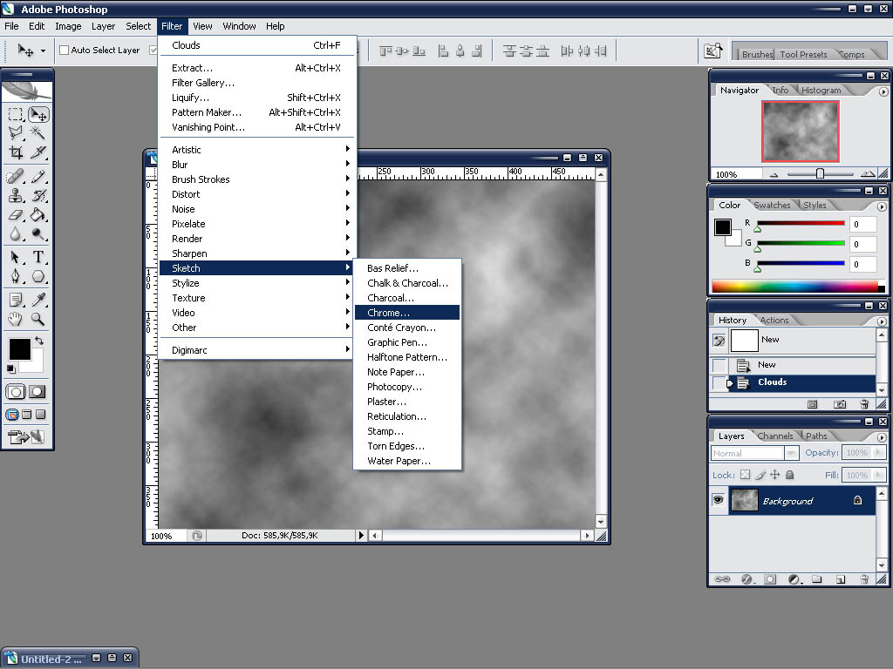
Task: Open the Filter Gallery menu entry
Action: [x=203, y=83]
